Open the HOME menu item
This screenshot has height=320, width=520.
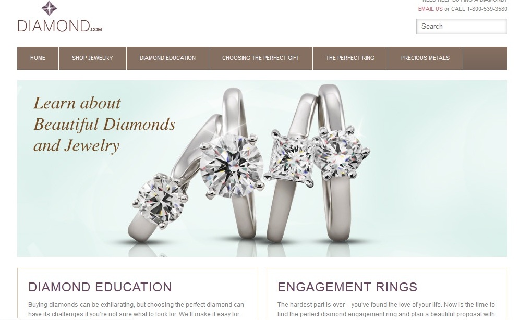(x=38, y=58)
